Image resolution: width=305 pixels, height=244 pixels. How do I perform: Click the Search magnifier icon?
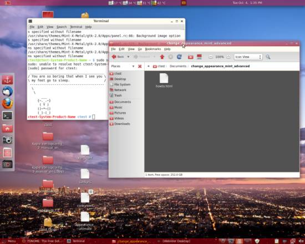pos(268,57)
